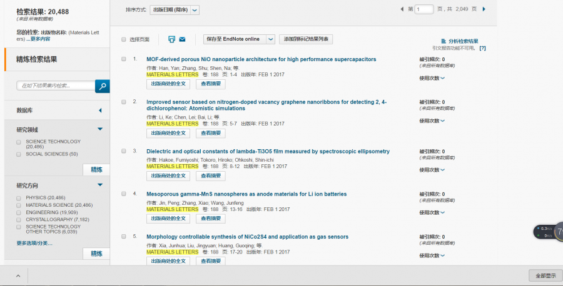Click 被引频次: 0 for result 1
The height and width of the screenshot is (286, 563).
(x=432, y=59)
